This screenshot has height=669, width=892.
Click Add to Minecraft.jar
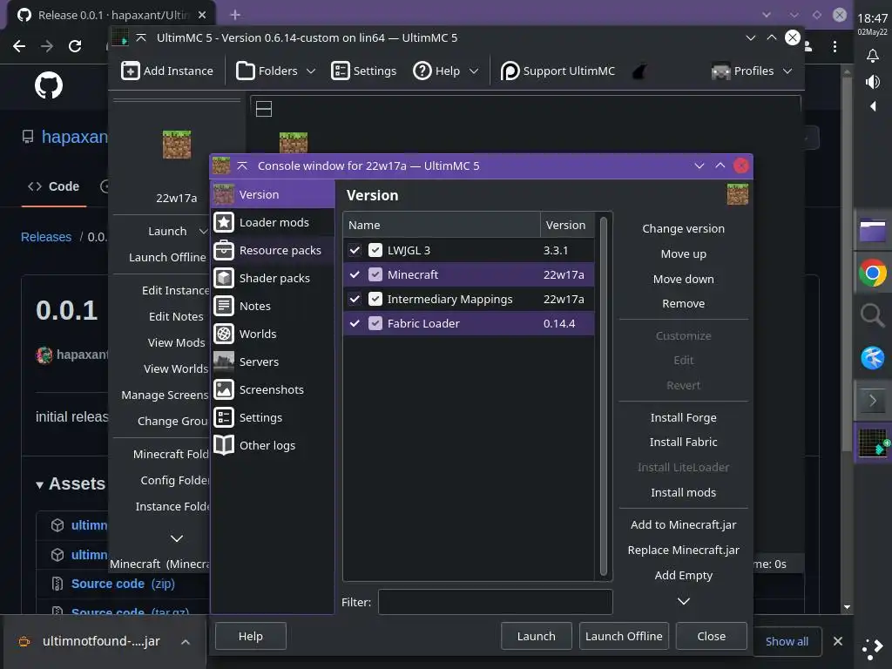[x=683, y=525]
